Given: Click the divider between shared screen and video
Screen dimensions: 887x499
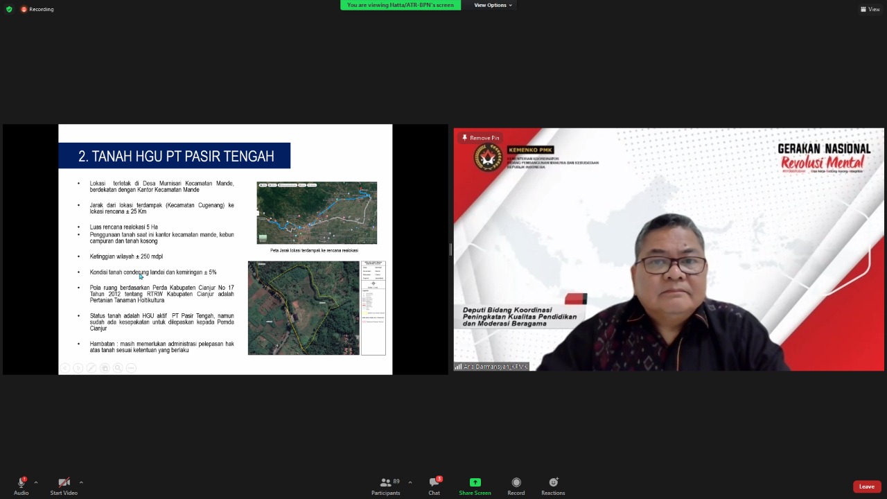Looking at the screenshot, I should click(450, 249).
